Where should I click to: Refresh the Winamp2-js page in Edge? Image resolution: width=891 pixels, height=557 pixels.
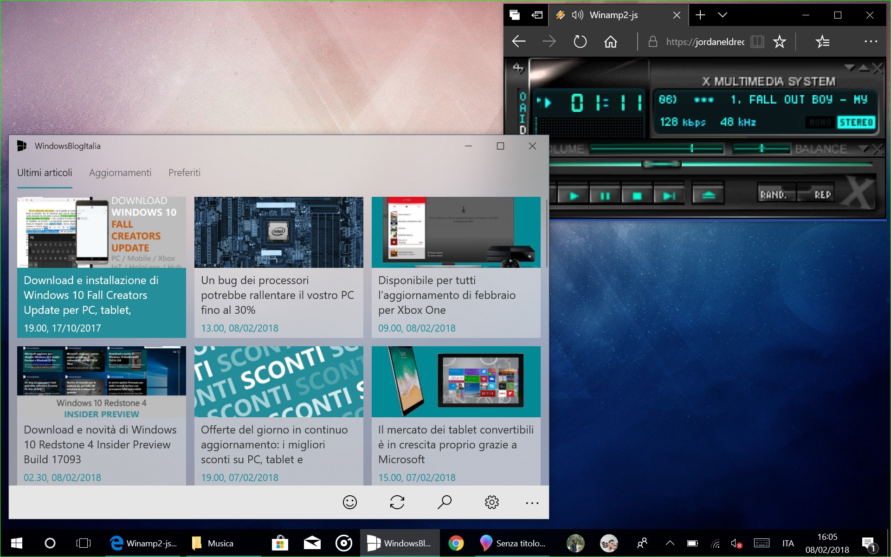point(580,42)
